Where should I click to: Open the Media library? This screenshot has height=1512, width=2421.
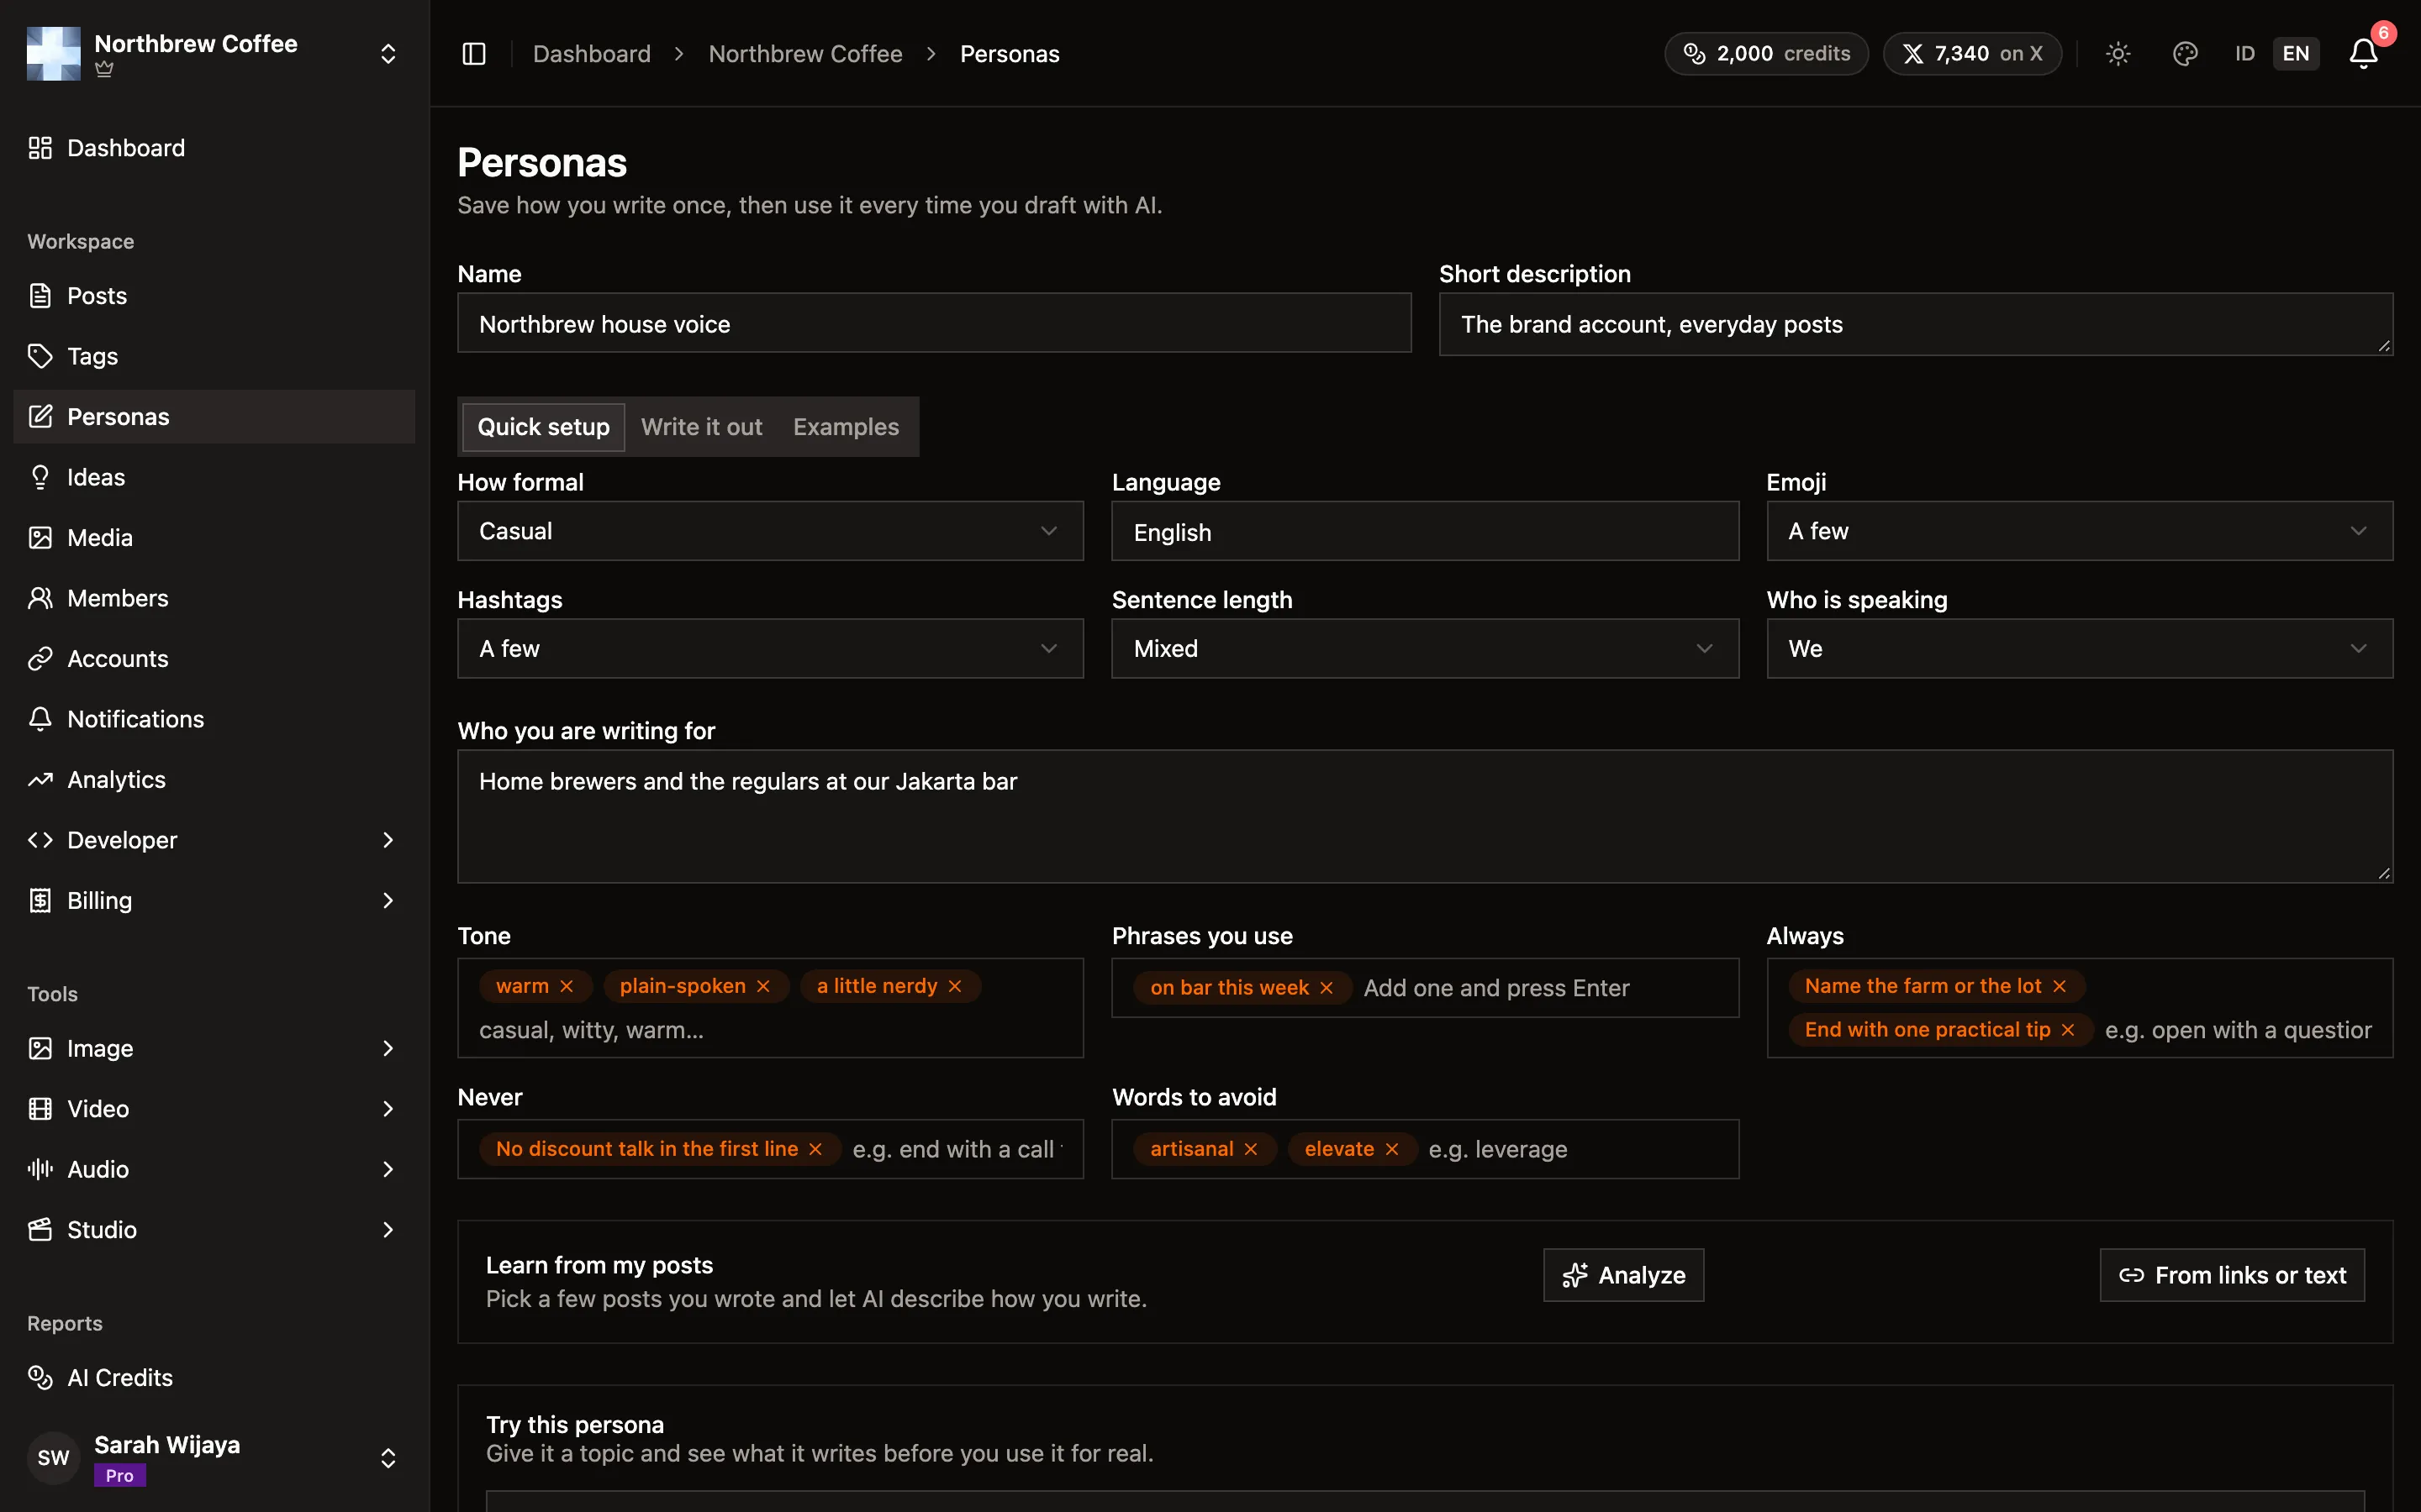point(214,538)
